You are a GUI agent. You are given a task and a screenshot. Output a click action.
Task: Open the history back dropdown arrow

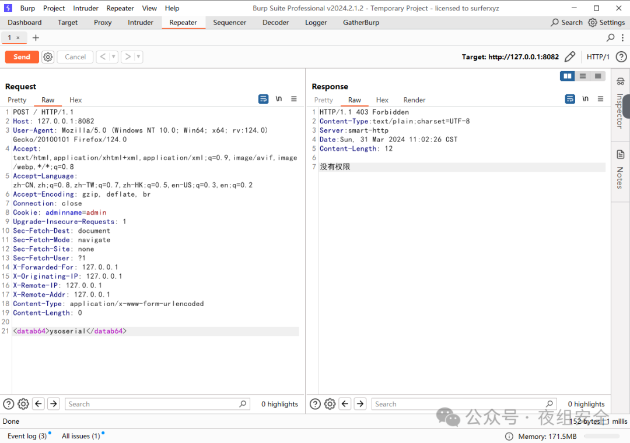click(x=113, y=57)
